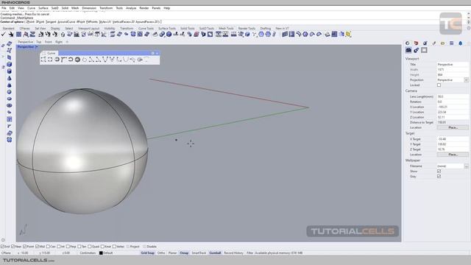Switch to the Curve Tools toolbar tab
Viewport: 471px width, 265px height.
146,28
